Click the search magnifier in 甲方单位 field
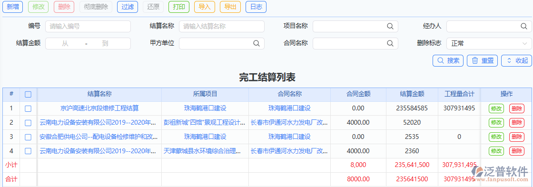 [x=257, y=43]
